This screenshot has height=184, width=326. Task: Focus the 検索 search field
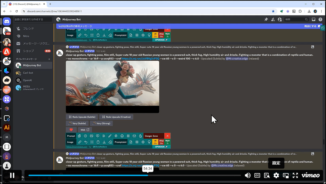pyautogui.click(x=296, y=20)
